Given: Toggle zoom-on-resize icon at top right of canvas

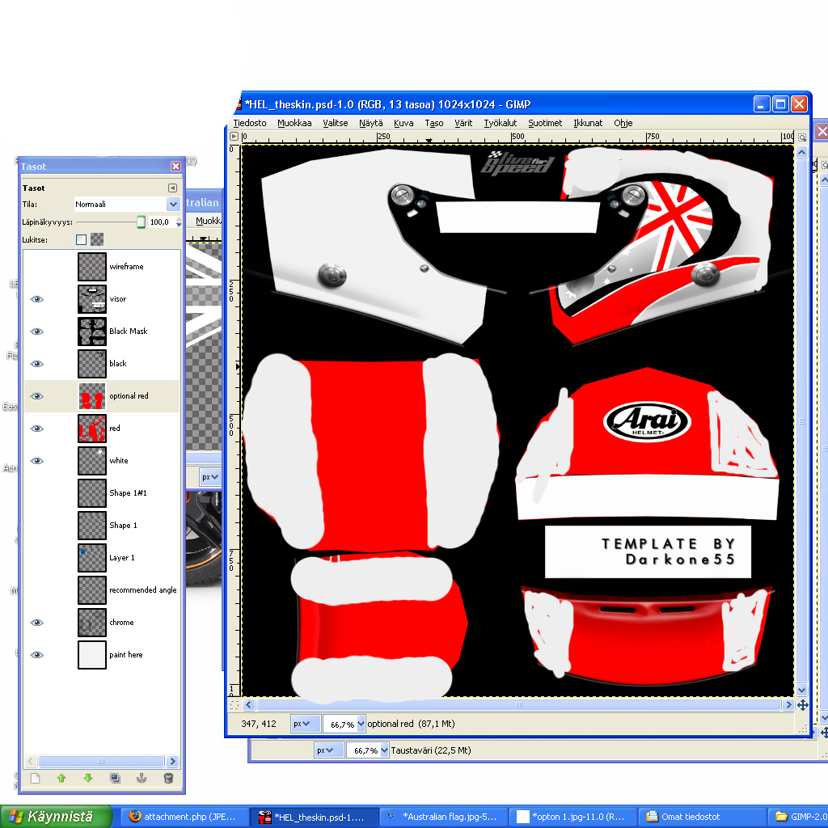Looking at the screenshot, I should pos(801,137).
